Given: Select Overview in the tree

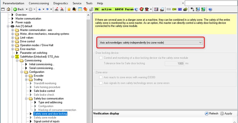Looking at the screenshot, I should pyautogui.click(x=21, y=15).
